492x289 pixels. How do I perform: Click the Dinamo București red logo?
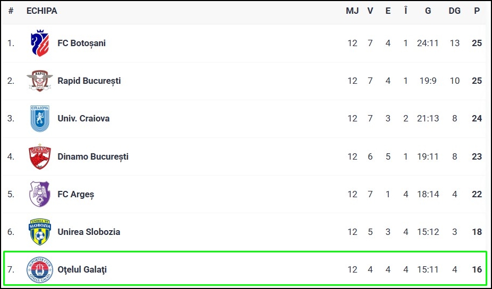click(40, 156)
